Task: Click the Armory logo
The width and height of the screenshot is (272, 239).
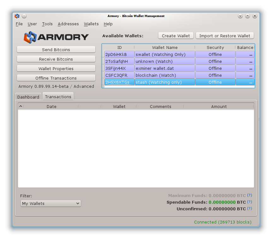Action: click(x=56, y=37)
